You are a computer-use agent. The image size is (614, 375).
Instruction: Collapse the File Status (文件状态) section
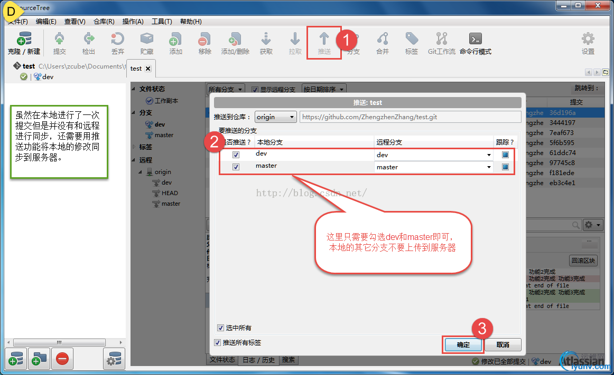tap(134, 89)
